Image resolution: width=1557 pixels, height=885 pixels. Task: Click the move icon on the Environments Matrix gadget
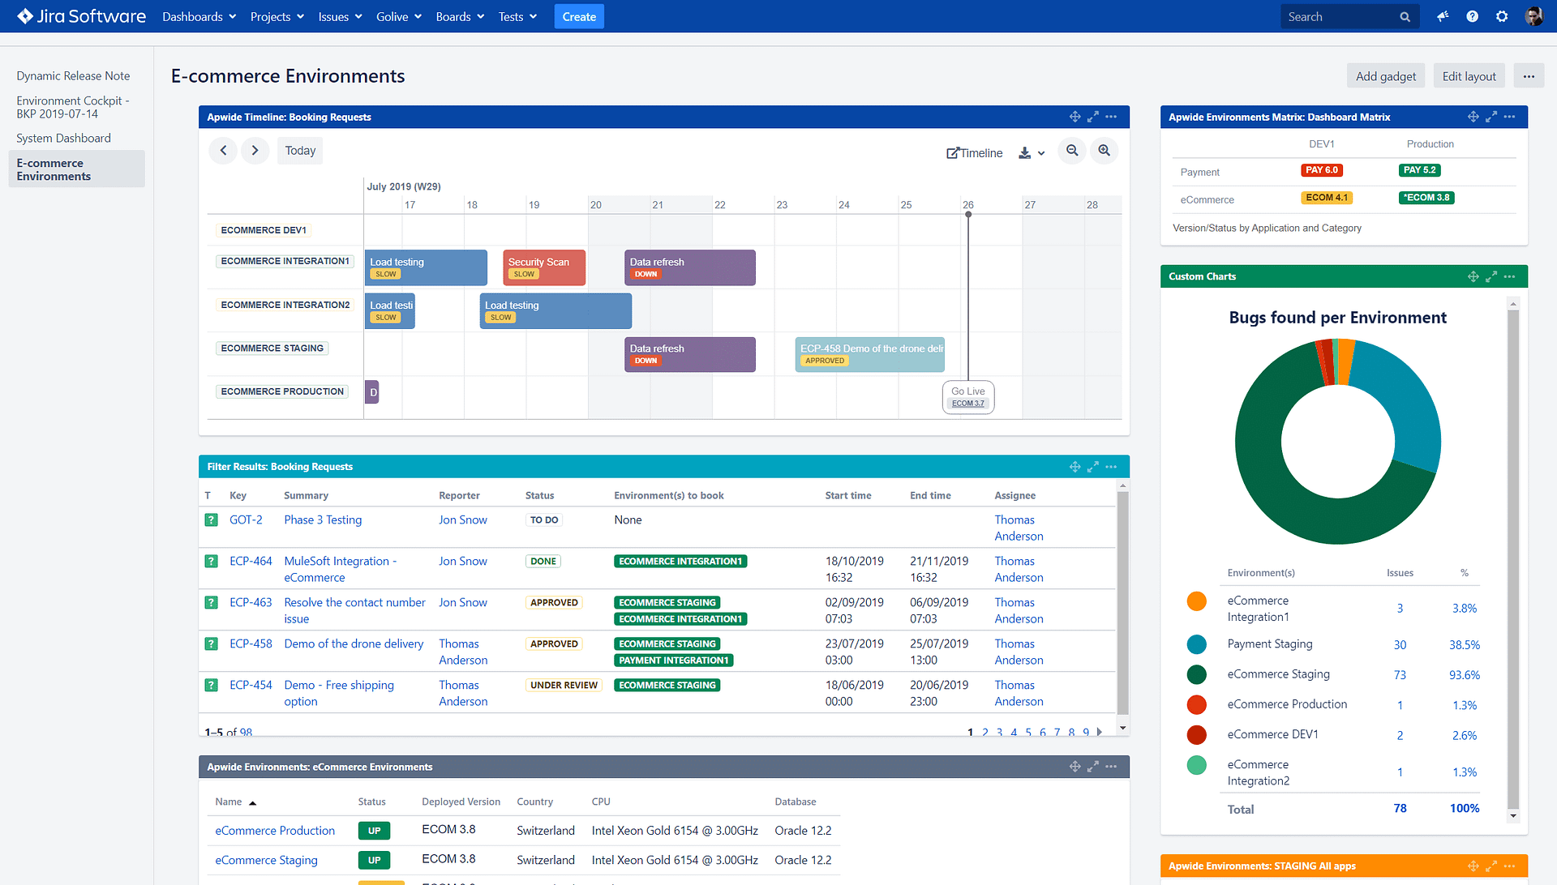point(1473,117)
